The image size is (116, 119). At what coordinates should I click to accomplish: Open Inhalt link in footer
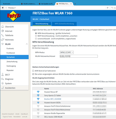(x=17, y=114)
